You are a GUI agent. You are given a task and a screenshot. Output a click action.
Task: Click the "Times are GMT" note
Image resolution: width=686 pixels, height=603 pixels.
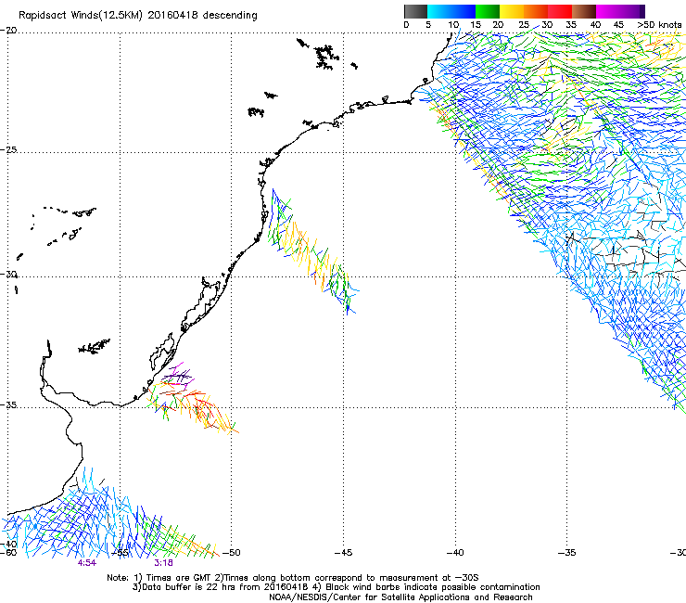178,578
